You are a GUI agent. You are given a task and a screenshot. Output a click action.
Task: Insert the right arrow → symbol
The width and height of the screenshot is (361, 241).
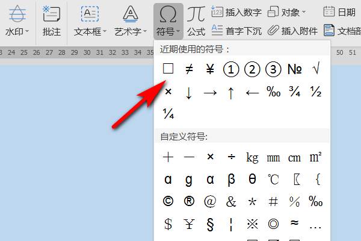coord(210,93)
